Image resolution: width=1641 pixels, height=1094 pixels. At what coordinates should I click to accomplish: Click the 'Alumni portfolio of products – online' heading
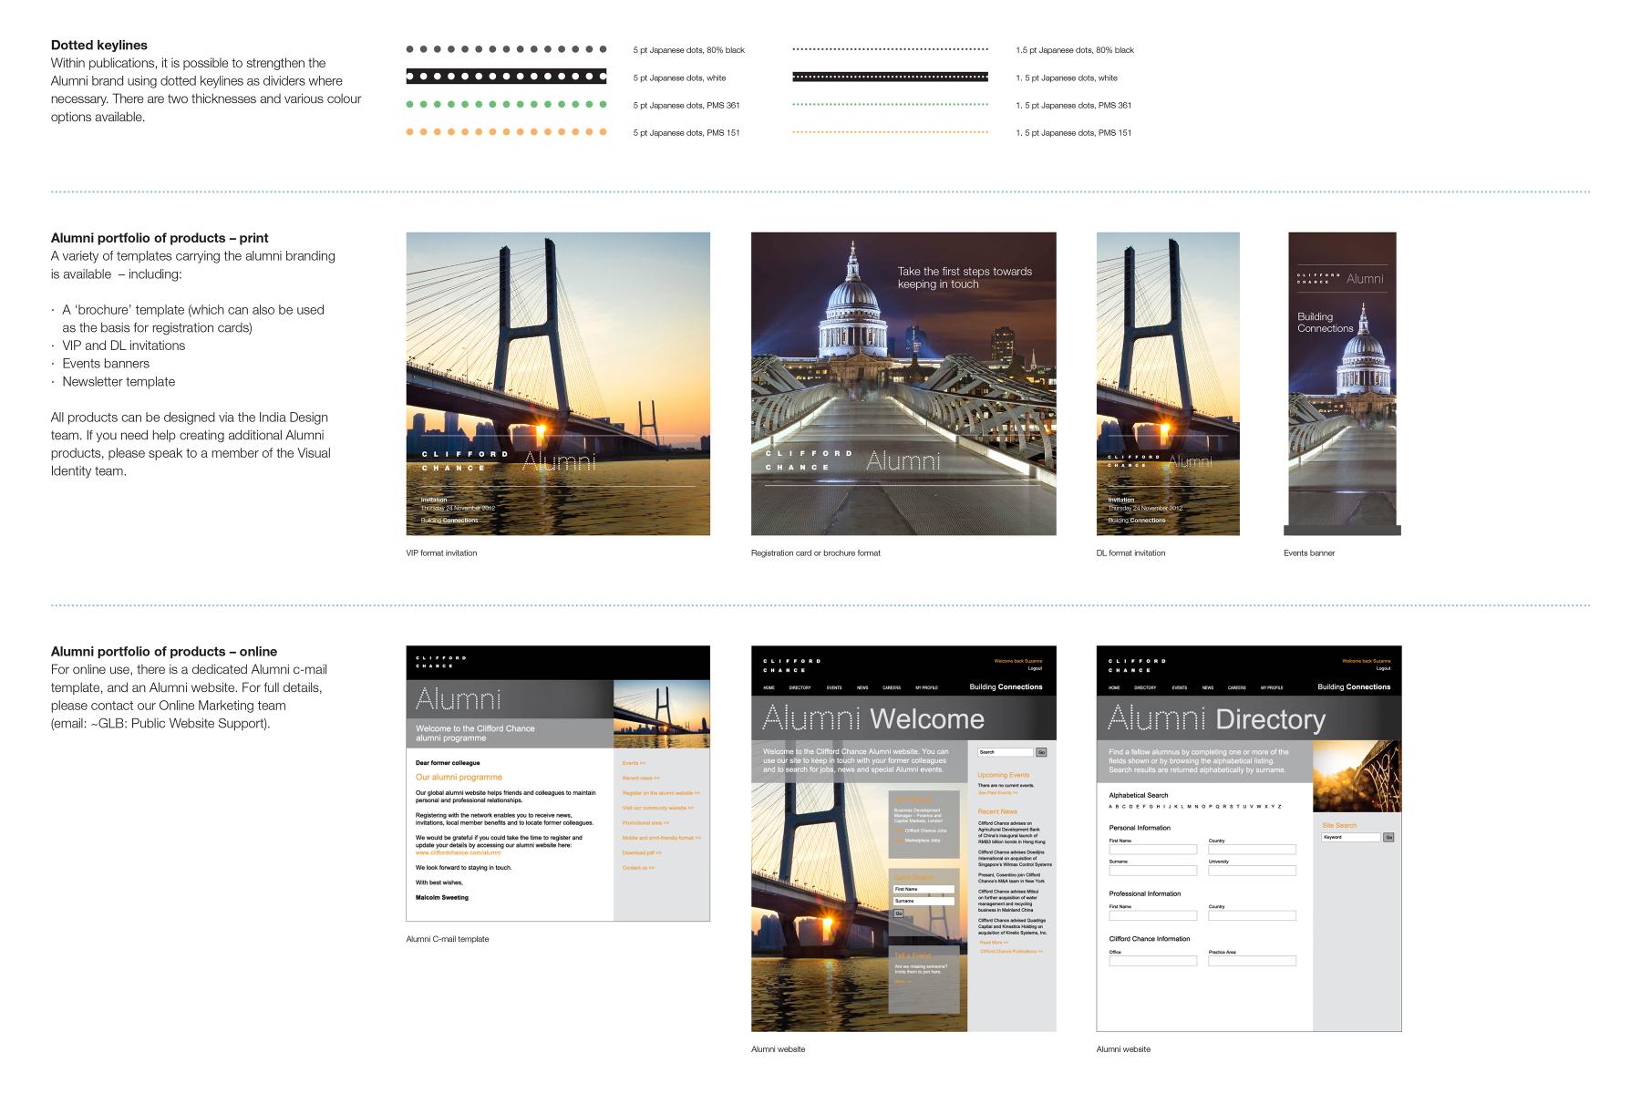164,651
